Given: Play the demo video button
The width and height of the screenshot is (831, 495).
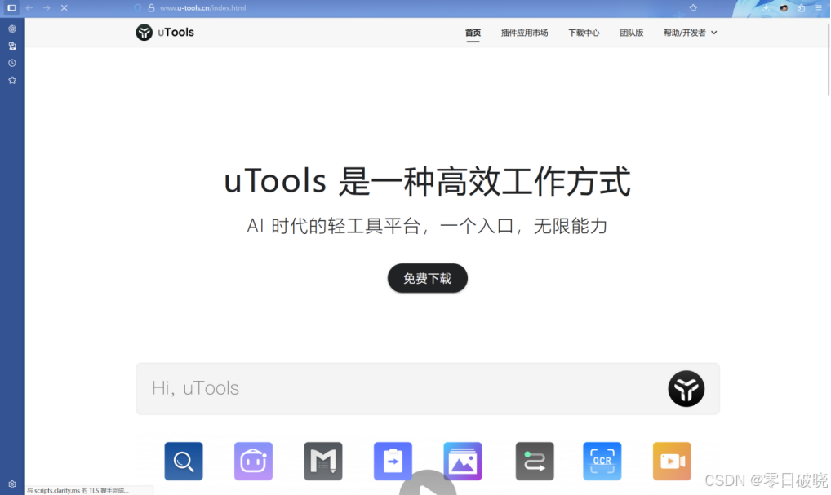Looking at the screenshot, I should pyautogui.click(x=428, y=484).
